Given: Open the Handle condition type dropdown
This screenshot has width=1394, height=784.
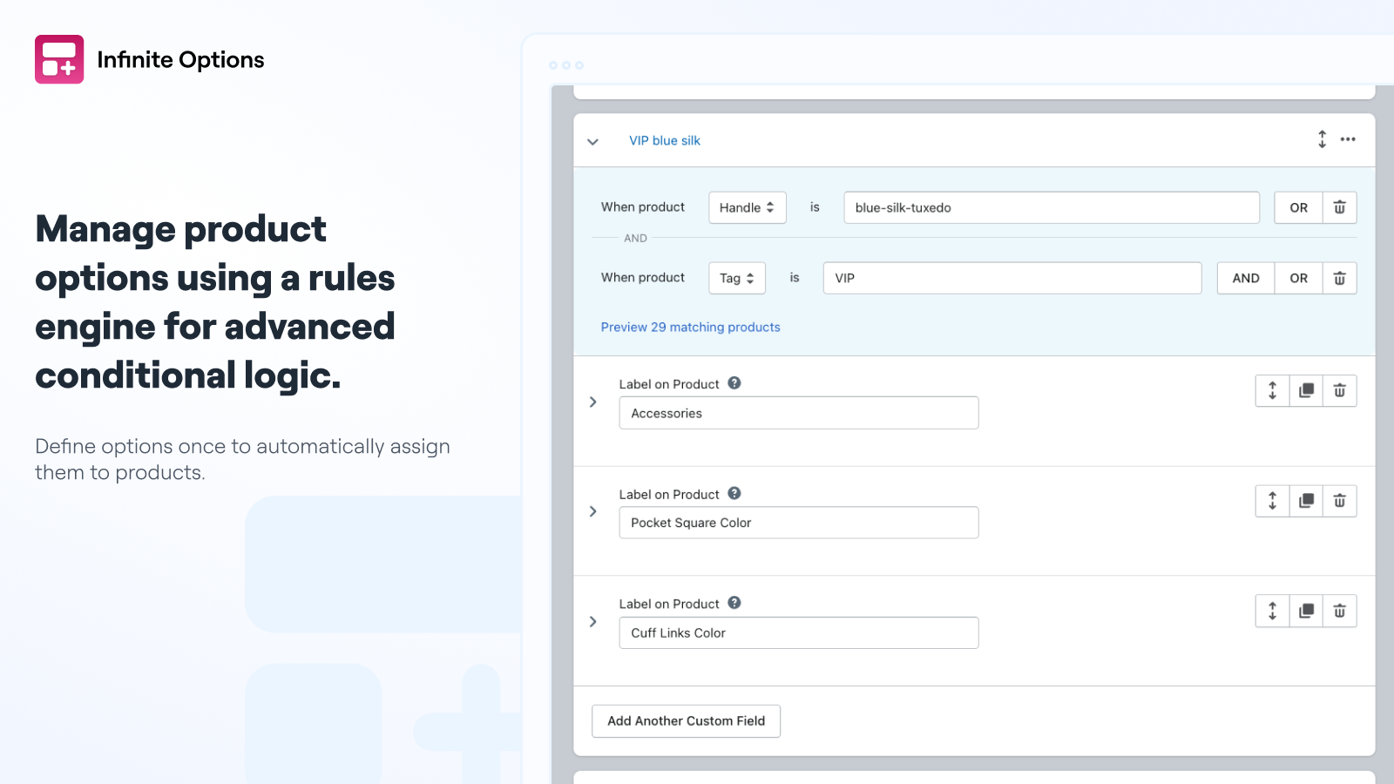Looking at the screenshot, I should pyautogui.click(x=747, y=207).
